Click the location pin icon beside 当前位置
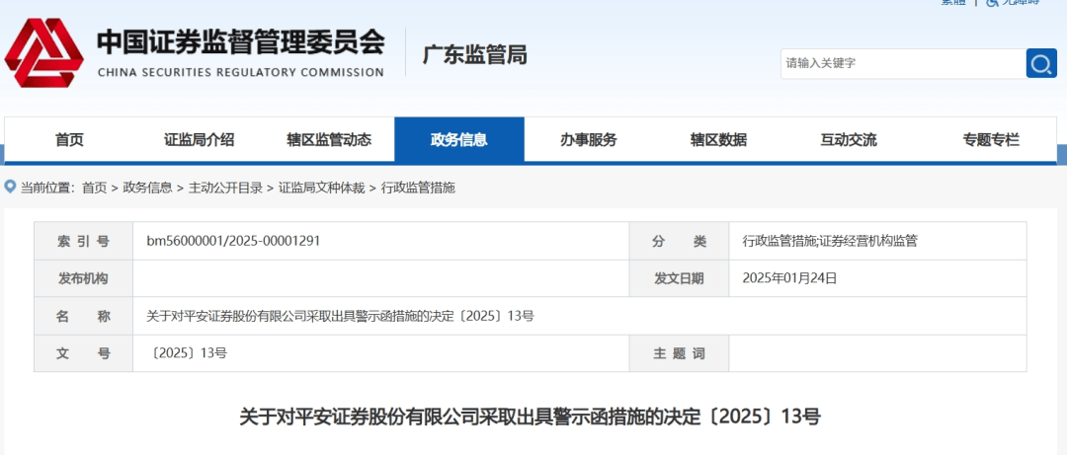The width and height of the screenshot is (1067, 455). 10,187
